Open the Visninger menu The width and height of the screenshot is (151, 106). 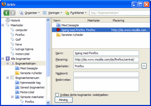[55, 13]
